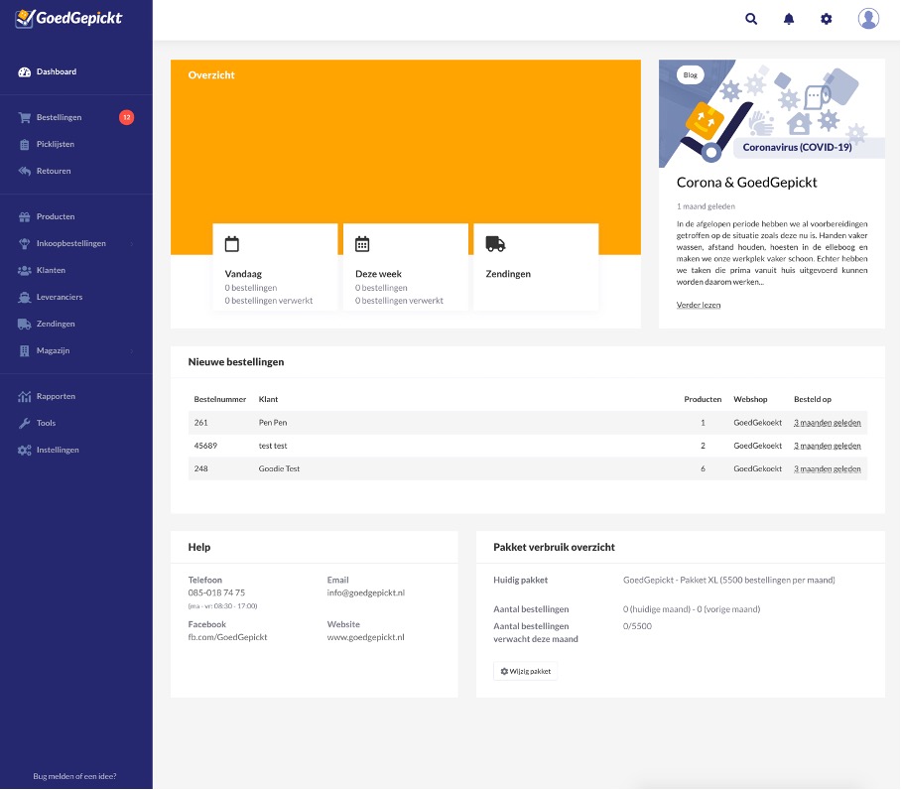Open Producten menu item

click(x=56, y=216)
